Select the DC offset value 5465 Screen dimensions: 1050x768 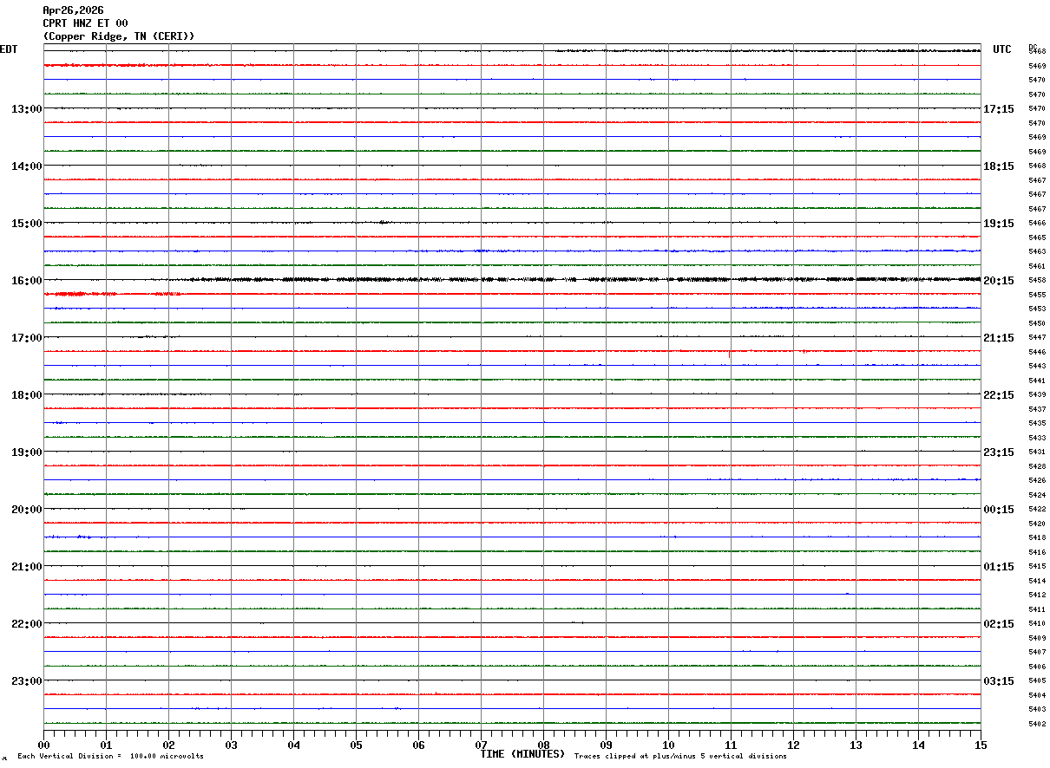point(1037,238)
